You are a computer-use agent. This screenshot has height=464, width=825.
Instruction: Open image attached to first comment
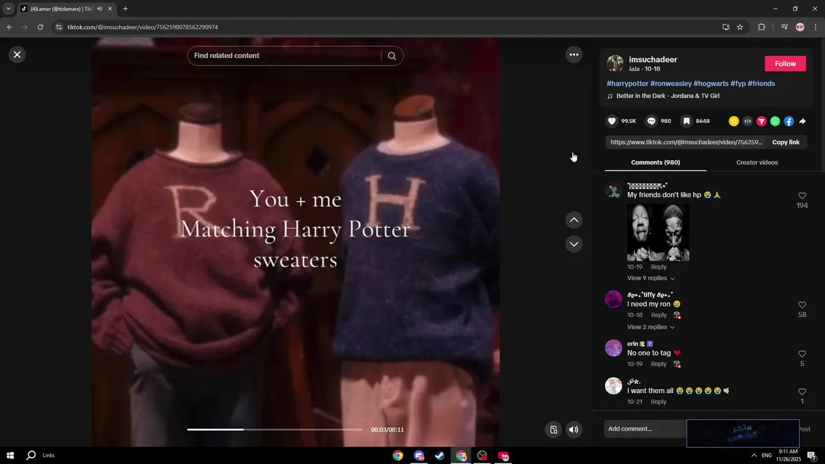tap(658, 233)
